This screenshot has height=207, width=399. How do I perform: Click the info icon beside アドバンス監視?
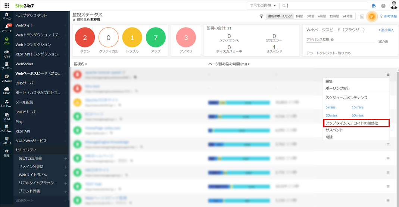point(332,39)
